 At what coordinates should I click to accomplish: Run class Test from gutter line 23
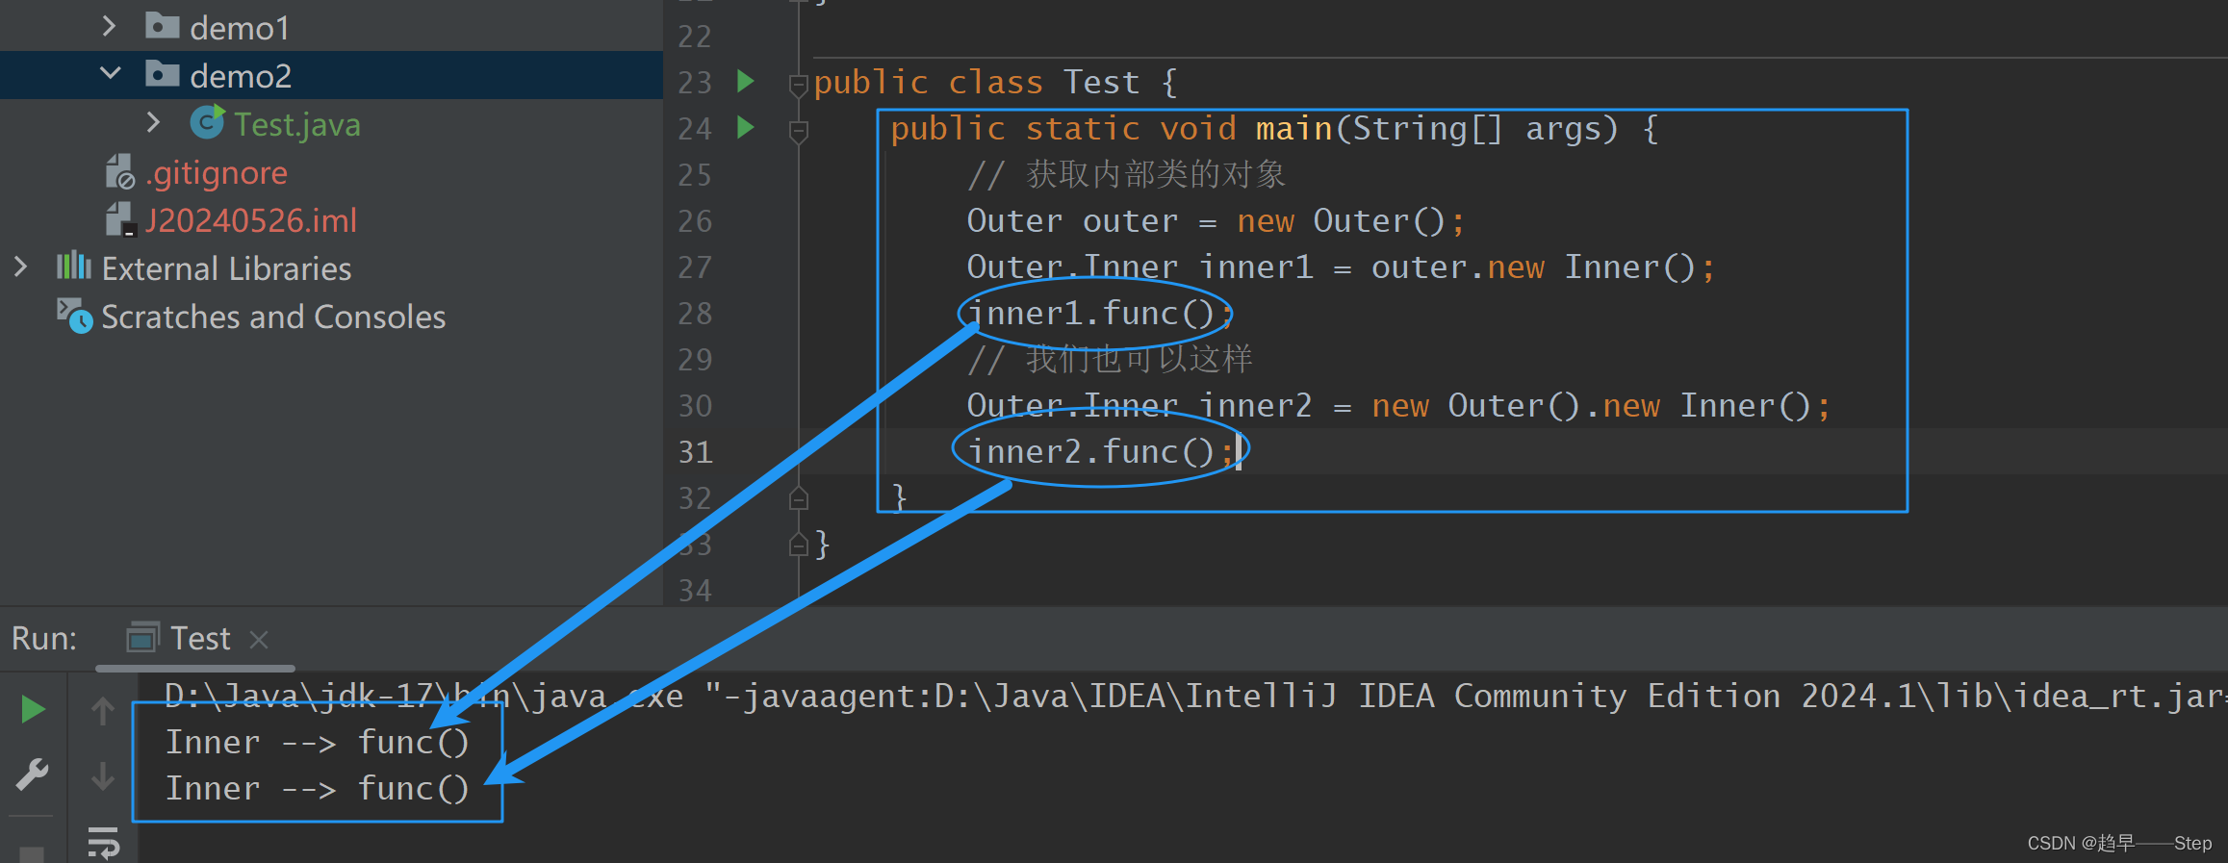(745, 81)
